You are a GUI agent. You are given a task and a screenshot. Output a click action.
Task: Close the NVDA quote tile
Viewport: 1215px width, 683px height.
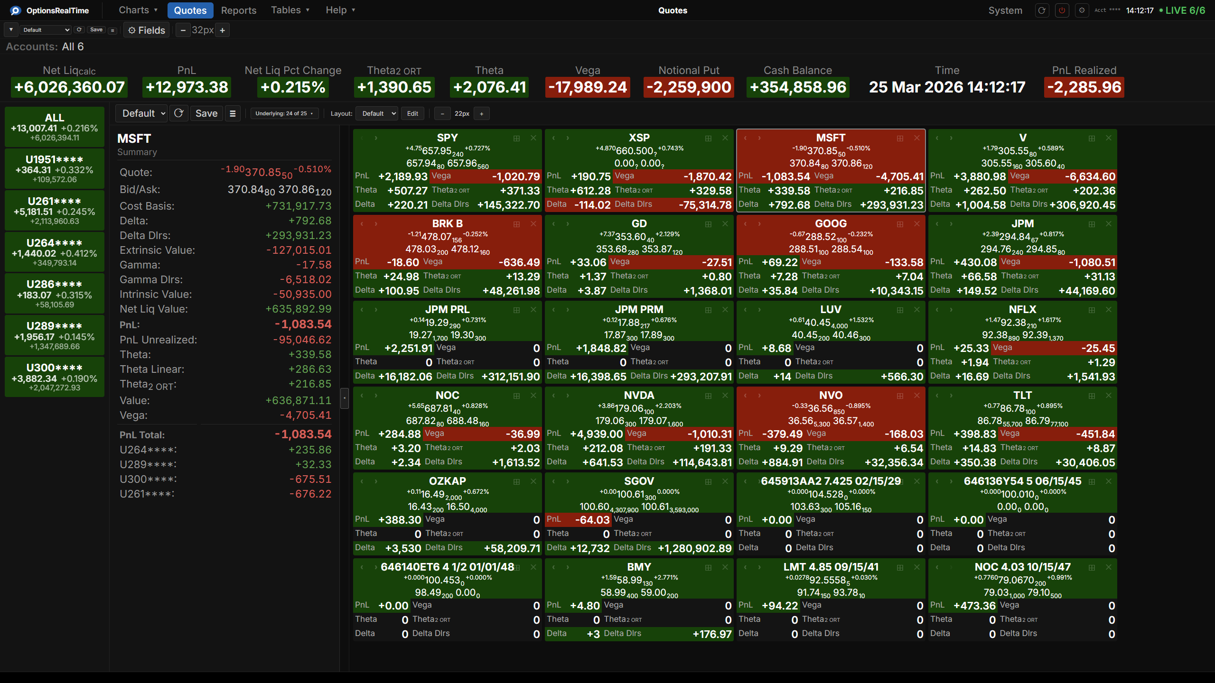[725, 396]
